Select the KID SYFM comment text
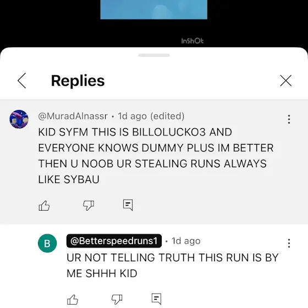This screenshot has width=308, height=308. click(x=156, y=156)
